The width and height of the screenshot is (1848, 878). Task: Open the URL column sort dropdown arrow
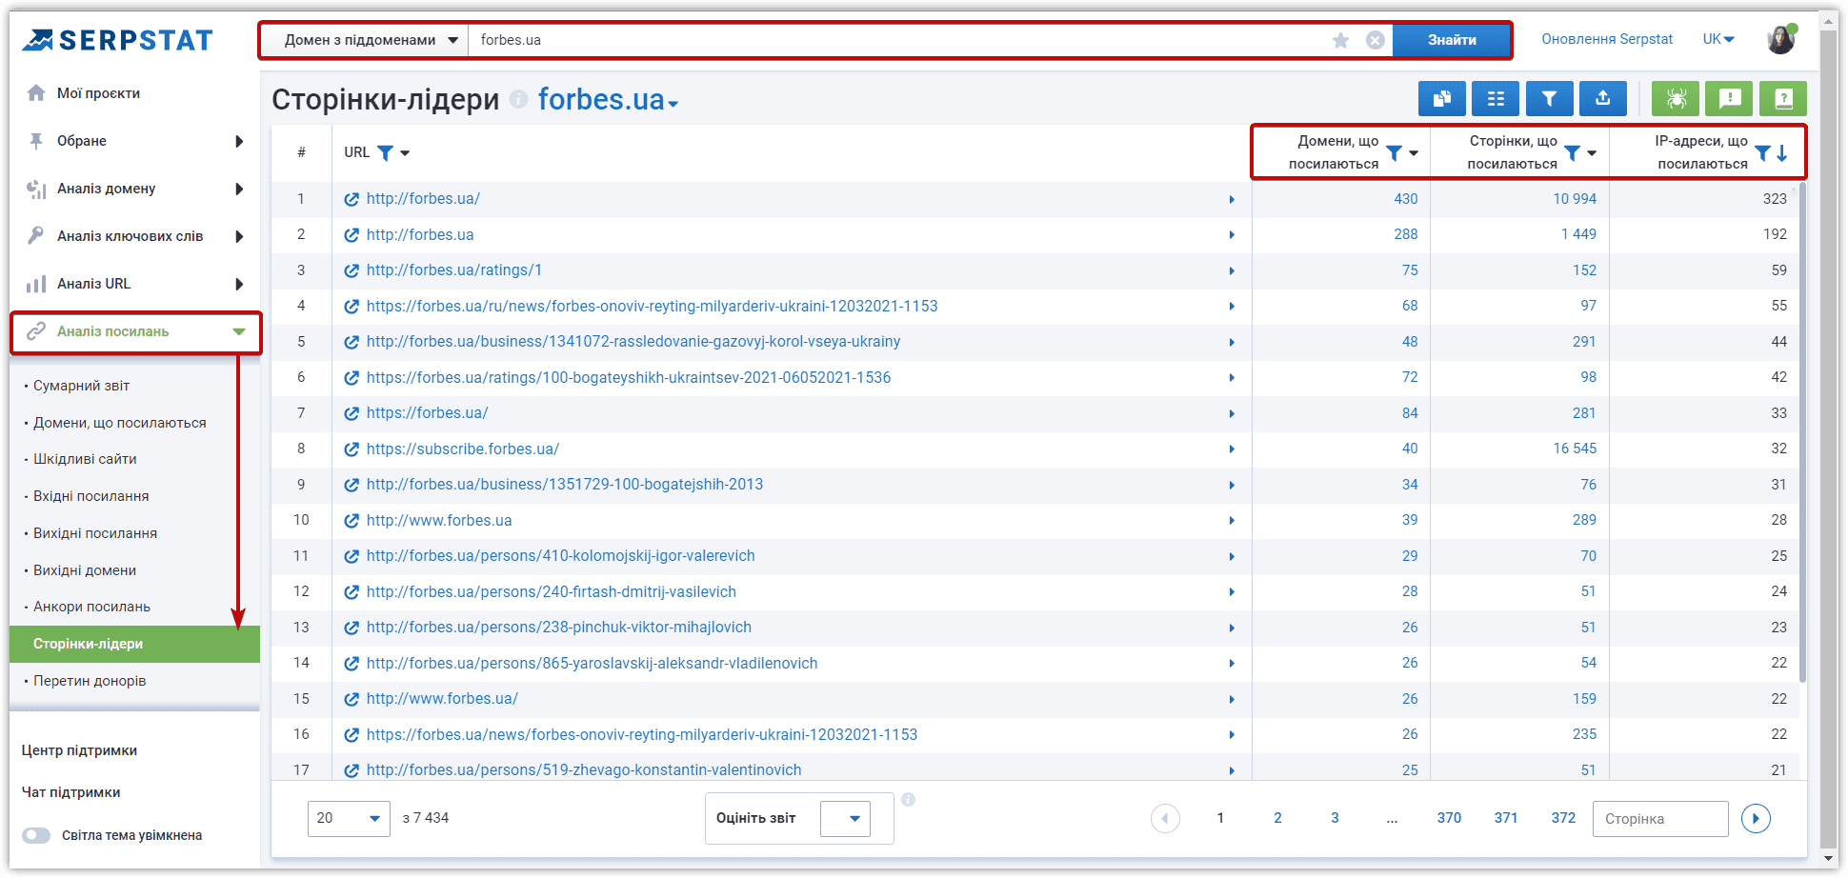tap(405, 152)
